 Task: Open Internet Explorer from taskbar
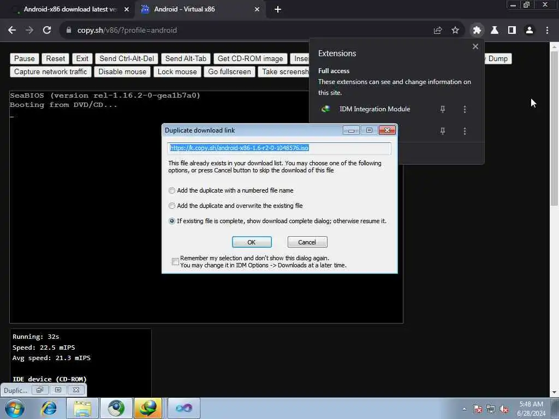[49, 408]
